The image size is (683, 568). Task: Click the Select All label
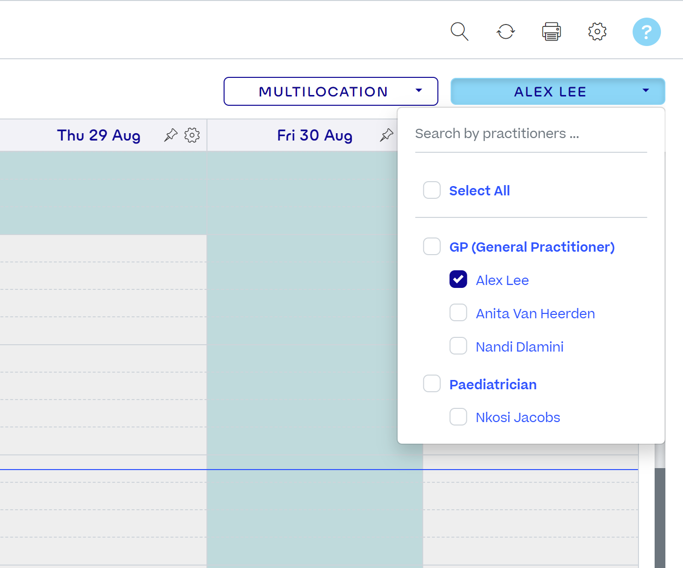tap(479, 191)
